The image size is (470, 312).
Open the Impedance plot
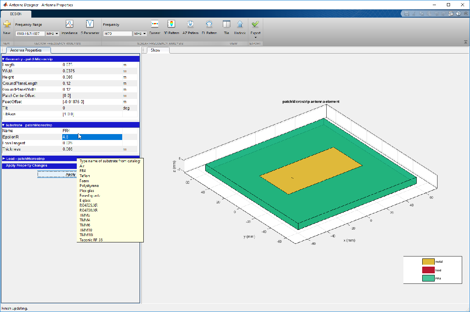tap(69, 24)
